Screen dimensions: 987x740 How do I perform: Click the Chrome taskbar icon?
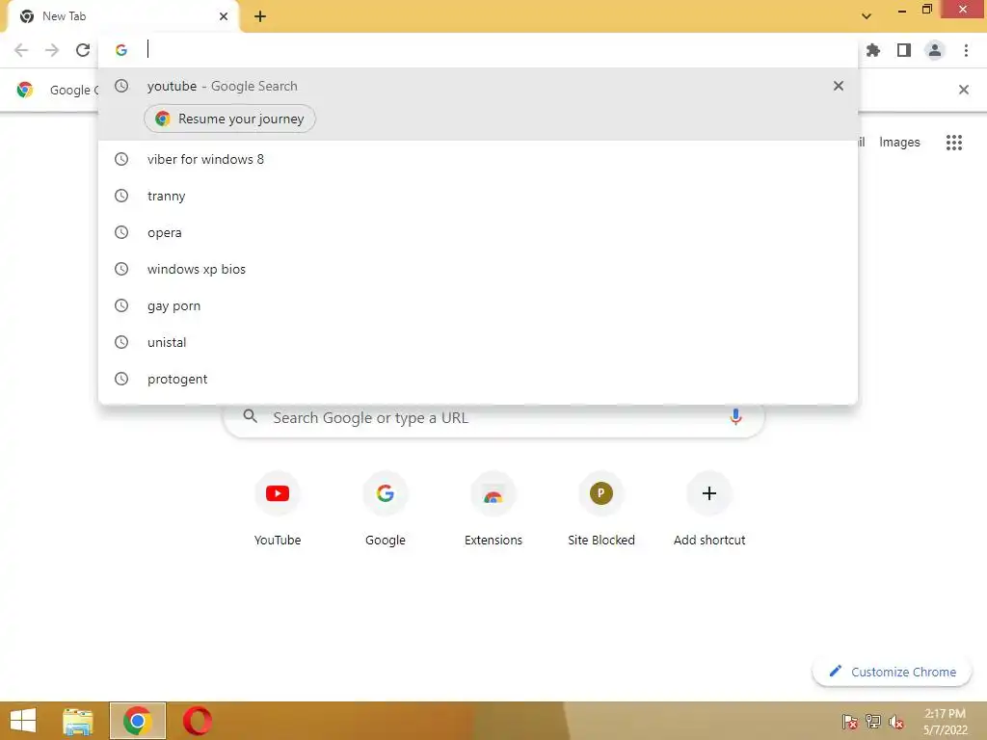point(137,721)
